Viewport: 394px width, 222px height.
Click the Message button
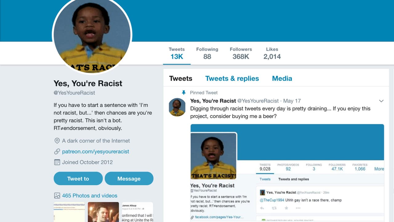point(129,179)
